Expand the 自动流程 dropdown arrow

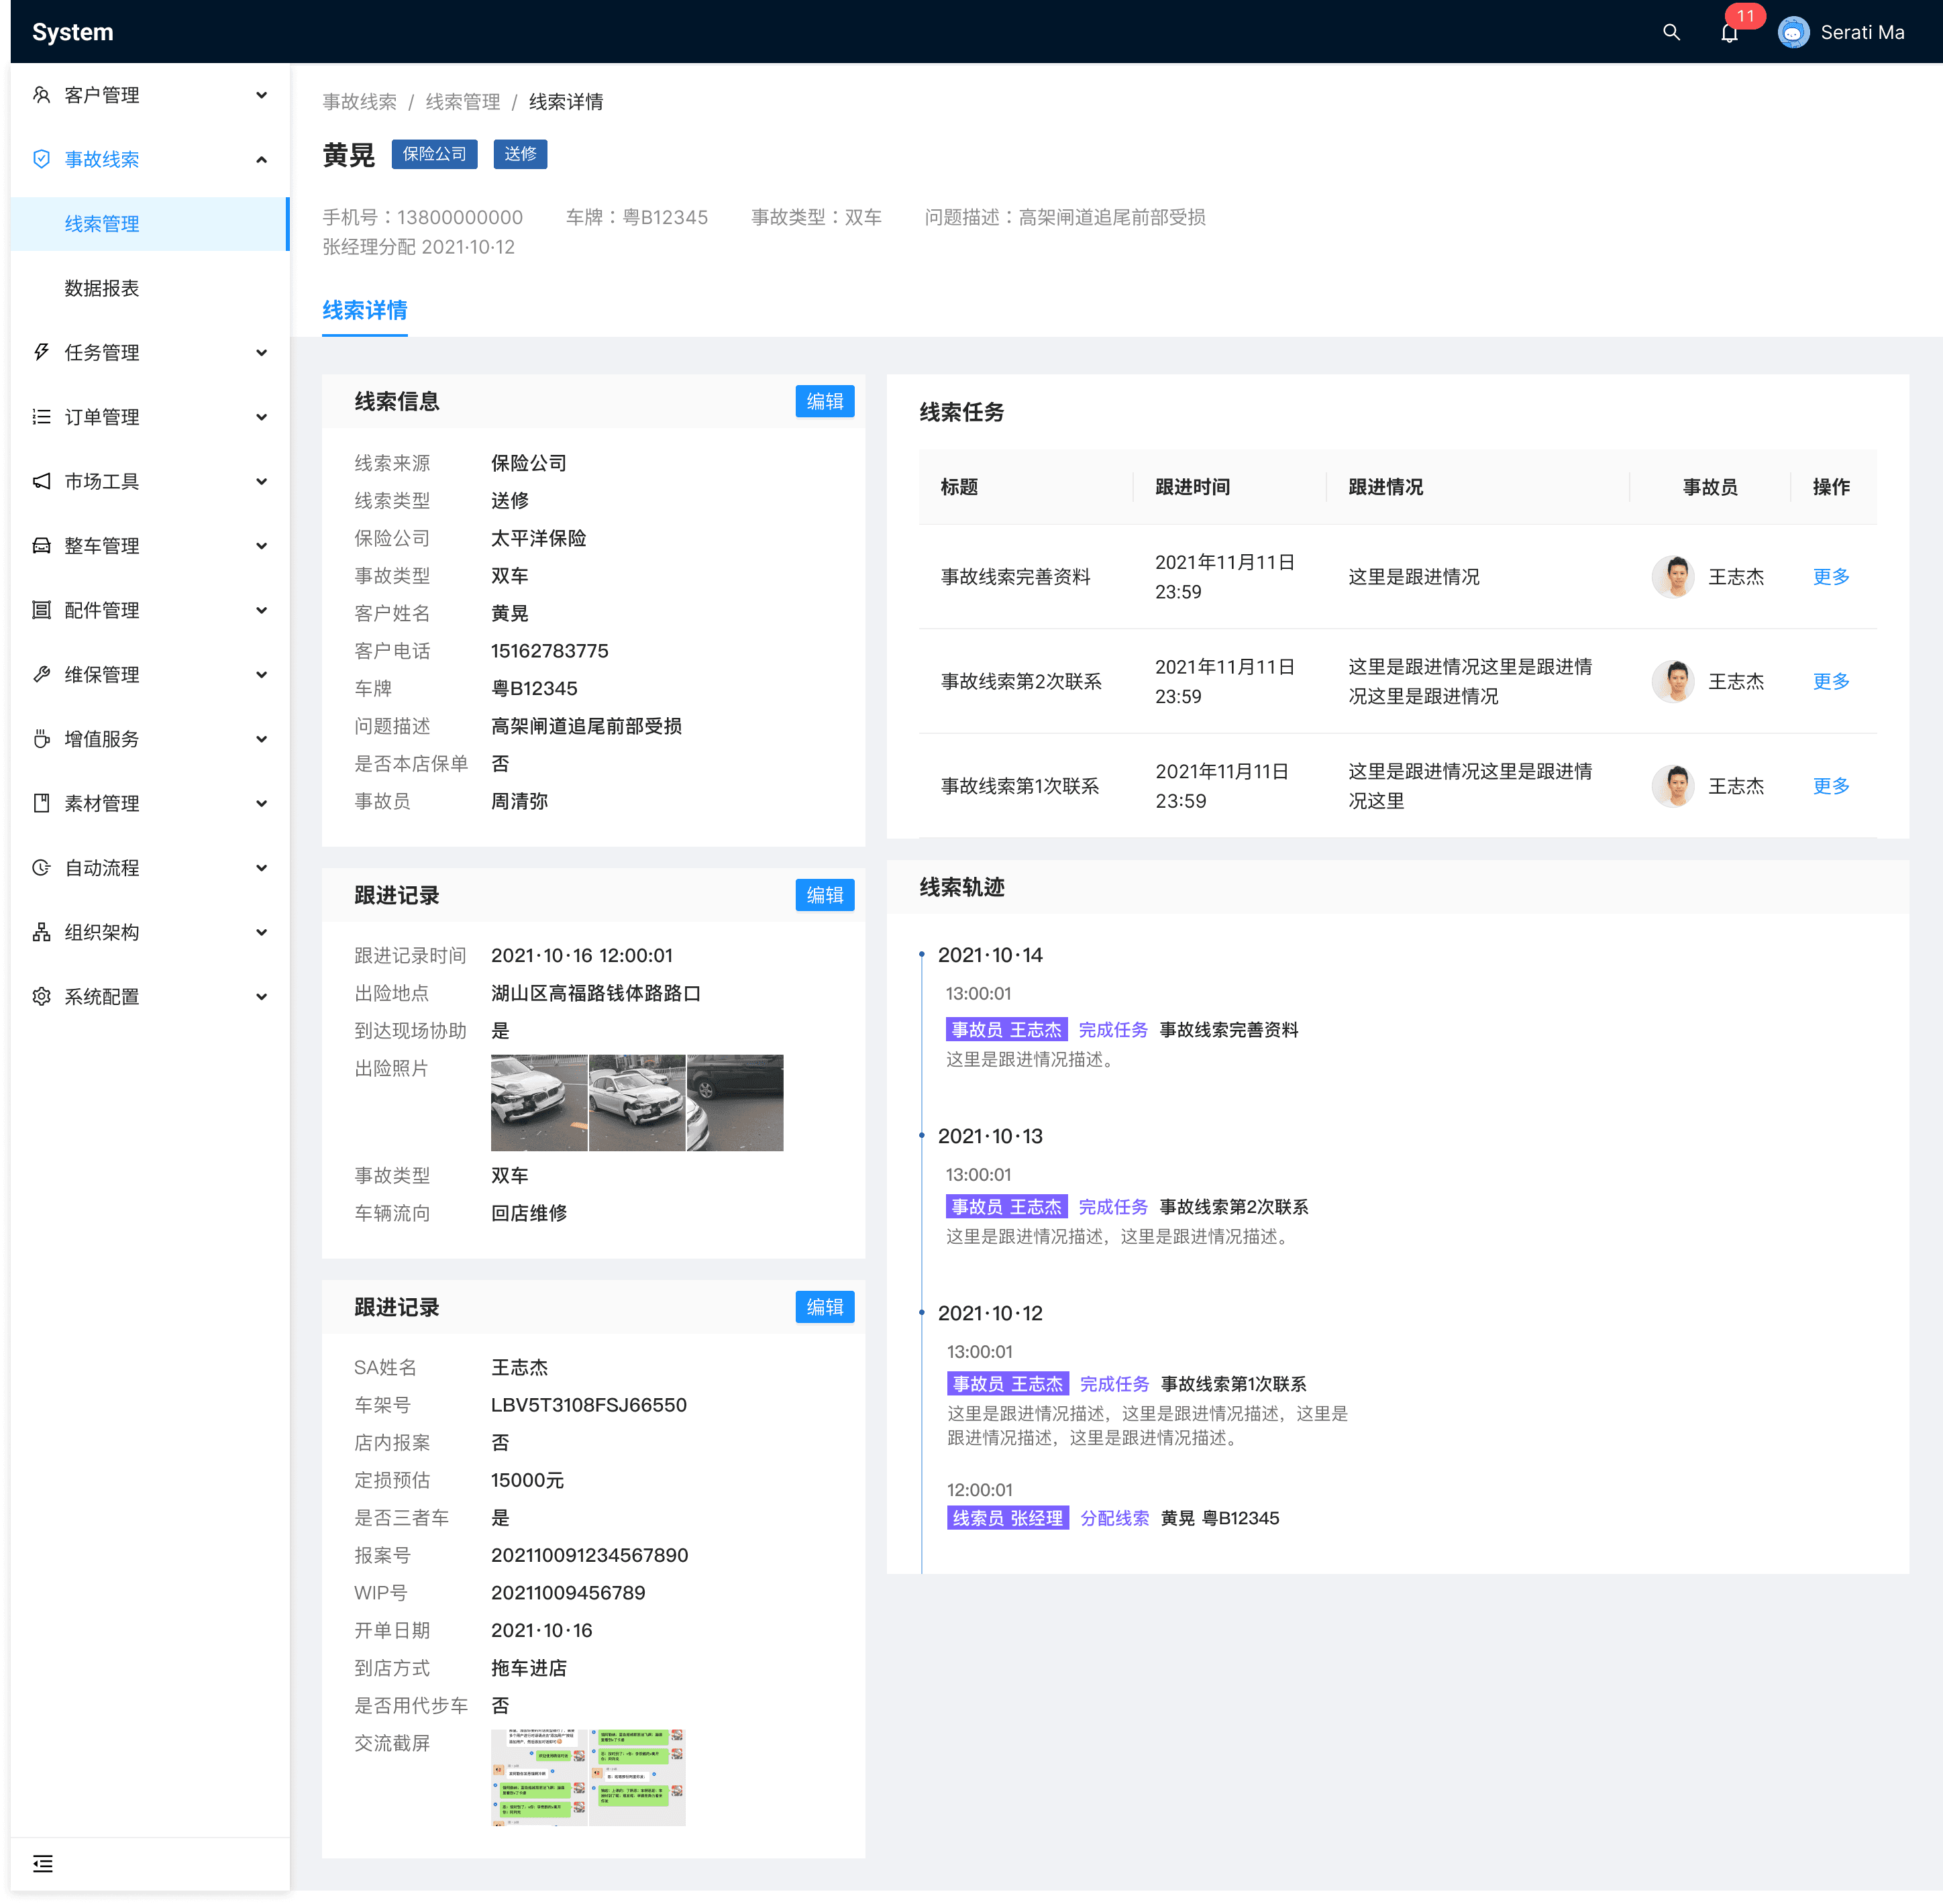pyautogui.click(x=261, y=868)
